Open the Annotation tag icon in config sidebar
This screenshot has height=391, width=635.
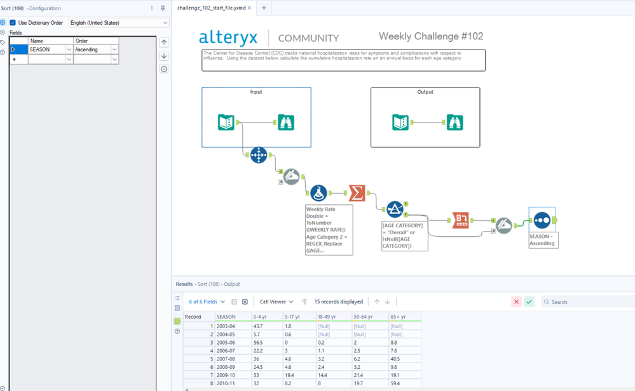pos(3,42)
